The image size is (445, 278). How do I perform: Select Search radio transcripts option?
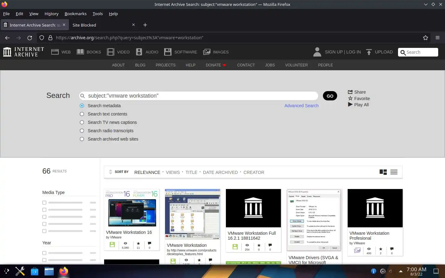(82, 131)
